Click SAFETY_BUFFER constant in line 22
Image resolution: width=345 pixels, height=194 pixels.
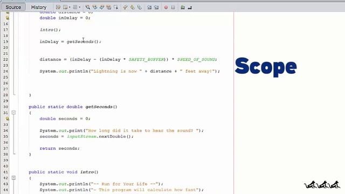[146, 59]
